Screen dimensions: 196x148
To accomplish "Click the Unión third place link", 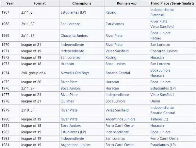I will [155, 101].
